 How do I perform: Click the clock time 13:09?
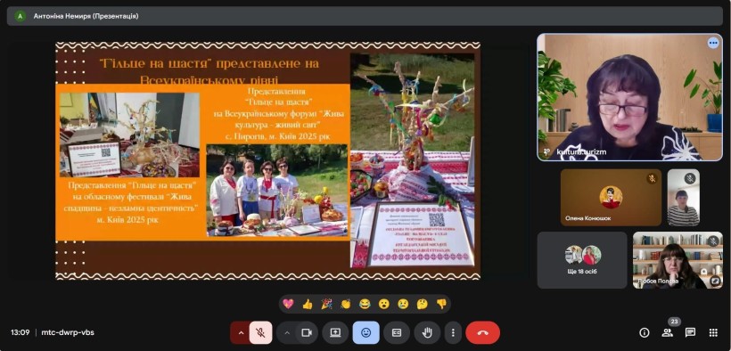(21, 332)
